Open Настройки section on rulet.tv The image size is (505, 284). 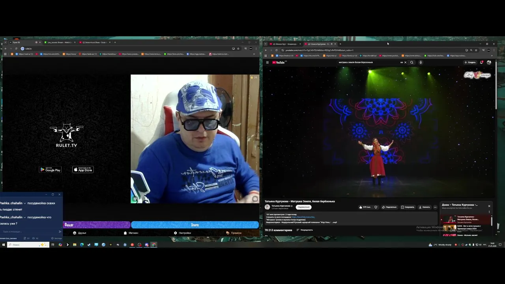[182, 233]
